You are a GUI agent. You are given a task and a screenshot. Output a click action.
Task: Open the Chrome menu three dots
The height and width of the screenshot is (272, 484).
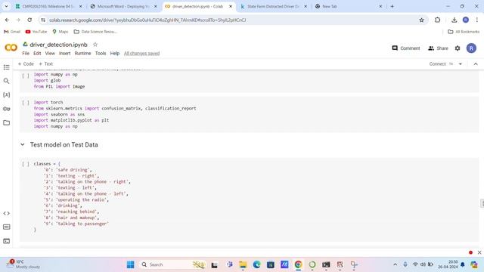click(x=477, y=20)
